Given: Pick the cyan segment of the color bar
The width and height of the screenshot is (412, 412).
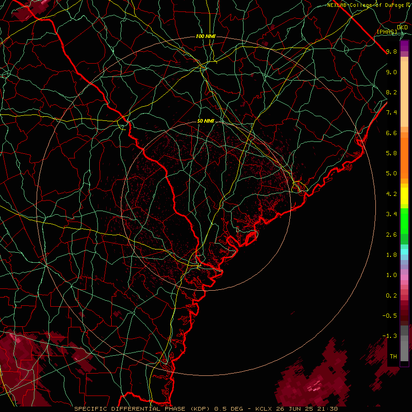Looking at the screenshot, I should (404, 252).
